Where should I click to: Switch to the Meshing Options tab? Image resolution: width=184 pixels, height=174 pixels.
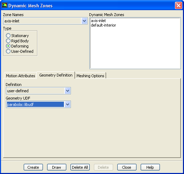click(x=90, y=76)
